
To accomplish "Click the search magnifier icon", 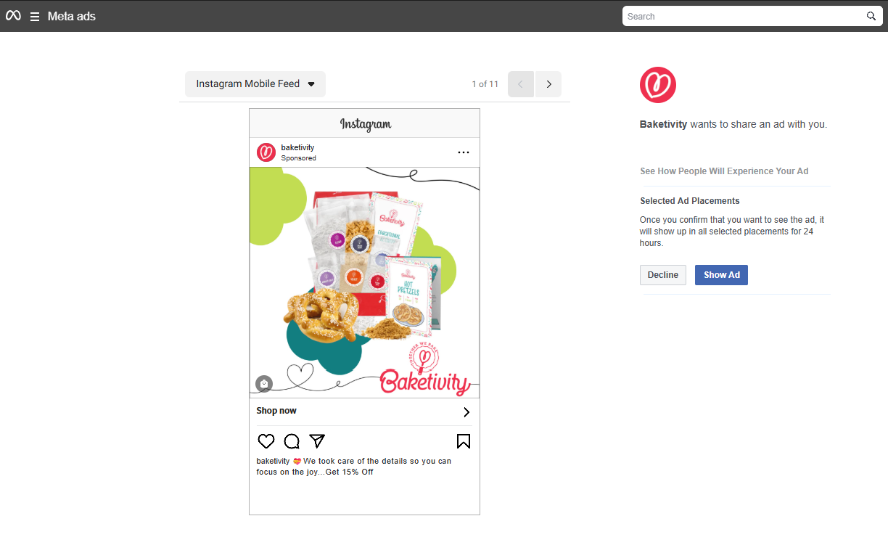I will point(871,16).
